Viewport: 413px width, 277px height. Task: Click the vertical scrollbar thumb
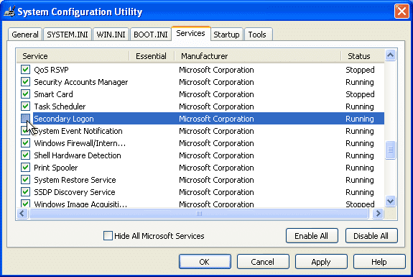[390, 150]
